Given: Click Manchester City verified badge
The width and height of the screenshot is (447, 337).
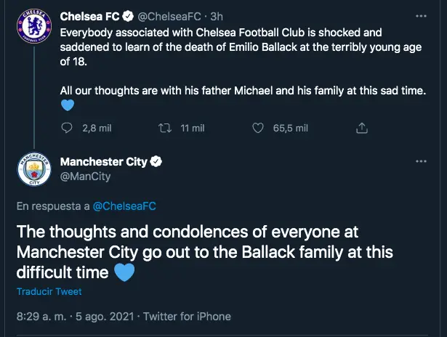Looking at the screenshot, I should point(156,161).
